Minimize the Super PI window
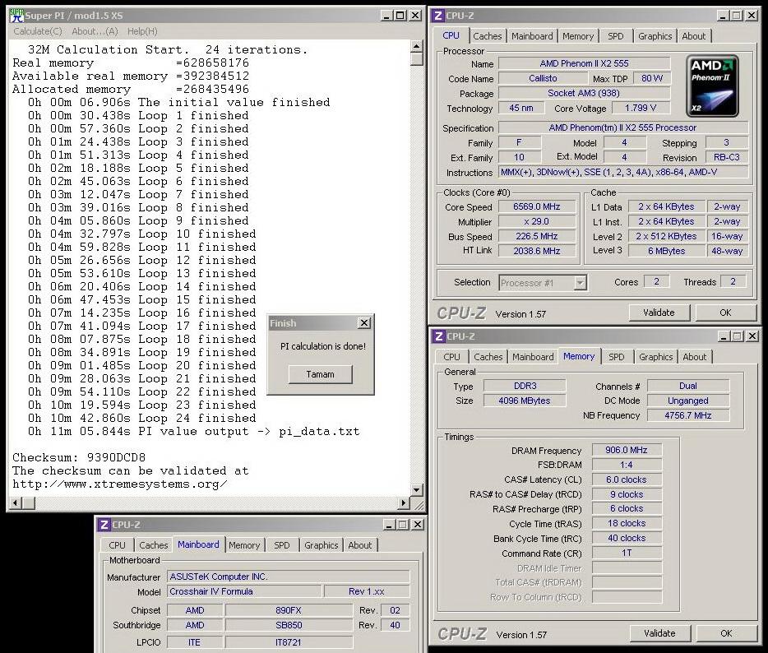Viewport: 768px width, 653px height. [x=386, y=16]
